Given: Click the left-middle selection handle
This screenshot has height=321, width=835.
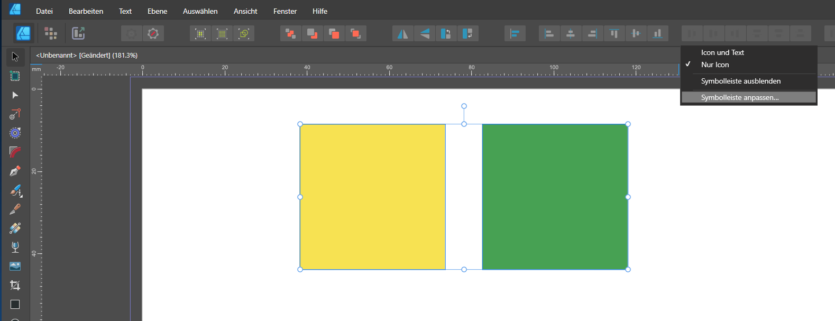Looking at the screenshot, I should click(x=300, y=197).
